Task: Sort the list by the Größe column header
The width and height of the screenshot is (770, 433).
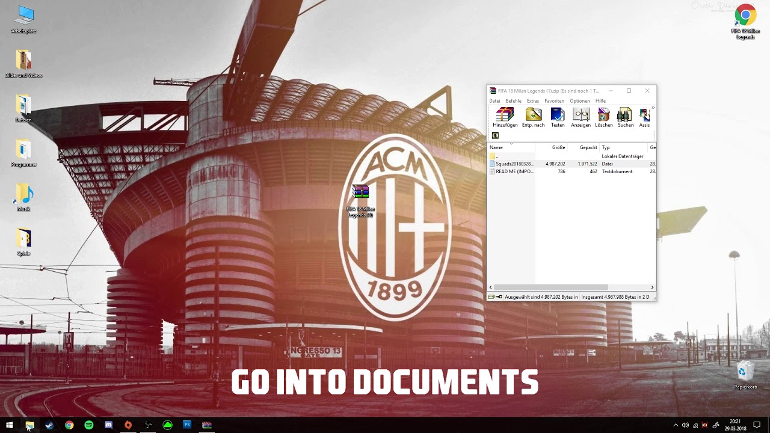Action: 551,147
